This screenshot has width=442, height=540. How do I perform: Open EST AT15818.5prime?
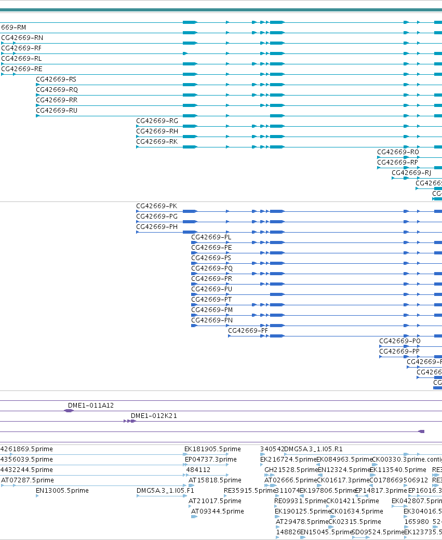[x=215, y=480]
